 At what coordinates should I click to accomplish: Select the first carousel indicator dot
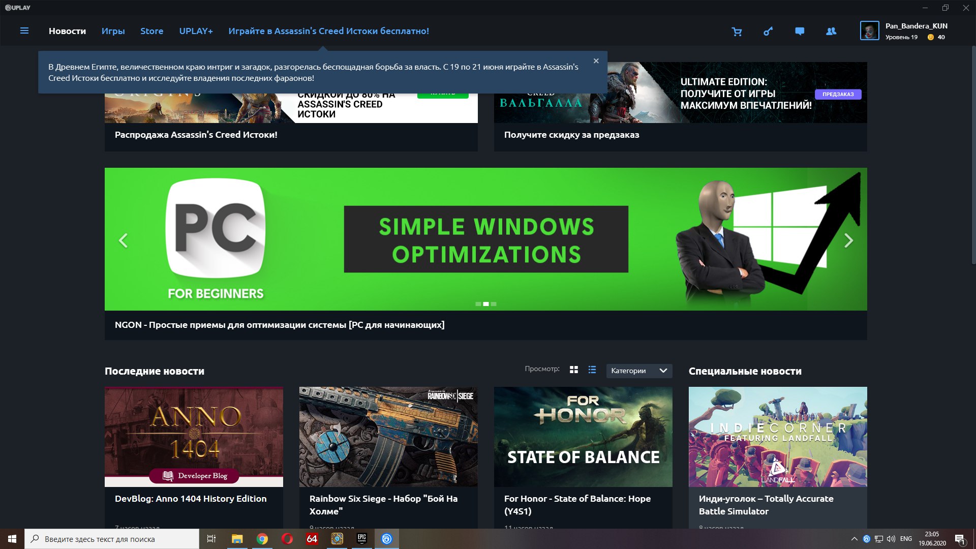tap(478, 304)
